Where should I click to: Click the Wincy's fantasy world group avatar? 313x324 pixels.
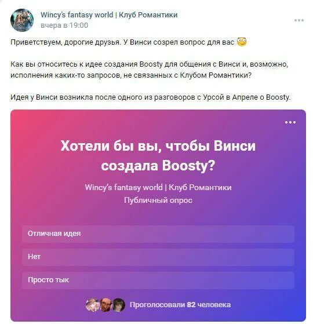pos(22,20)
